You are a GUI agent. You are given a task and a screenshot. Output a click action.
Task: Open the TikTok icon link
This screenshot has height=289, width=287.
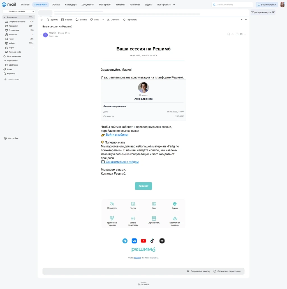[x=152, y=241]
